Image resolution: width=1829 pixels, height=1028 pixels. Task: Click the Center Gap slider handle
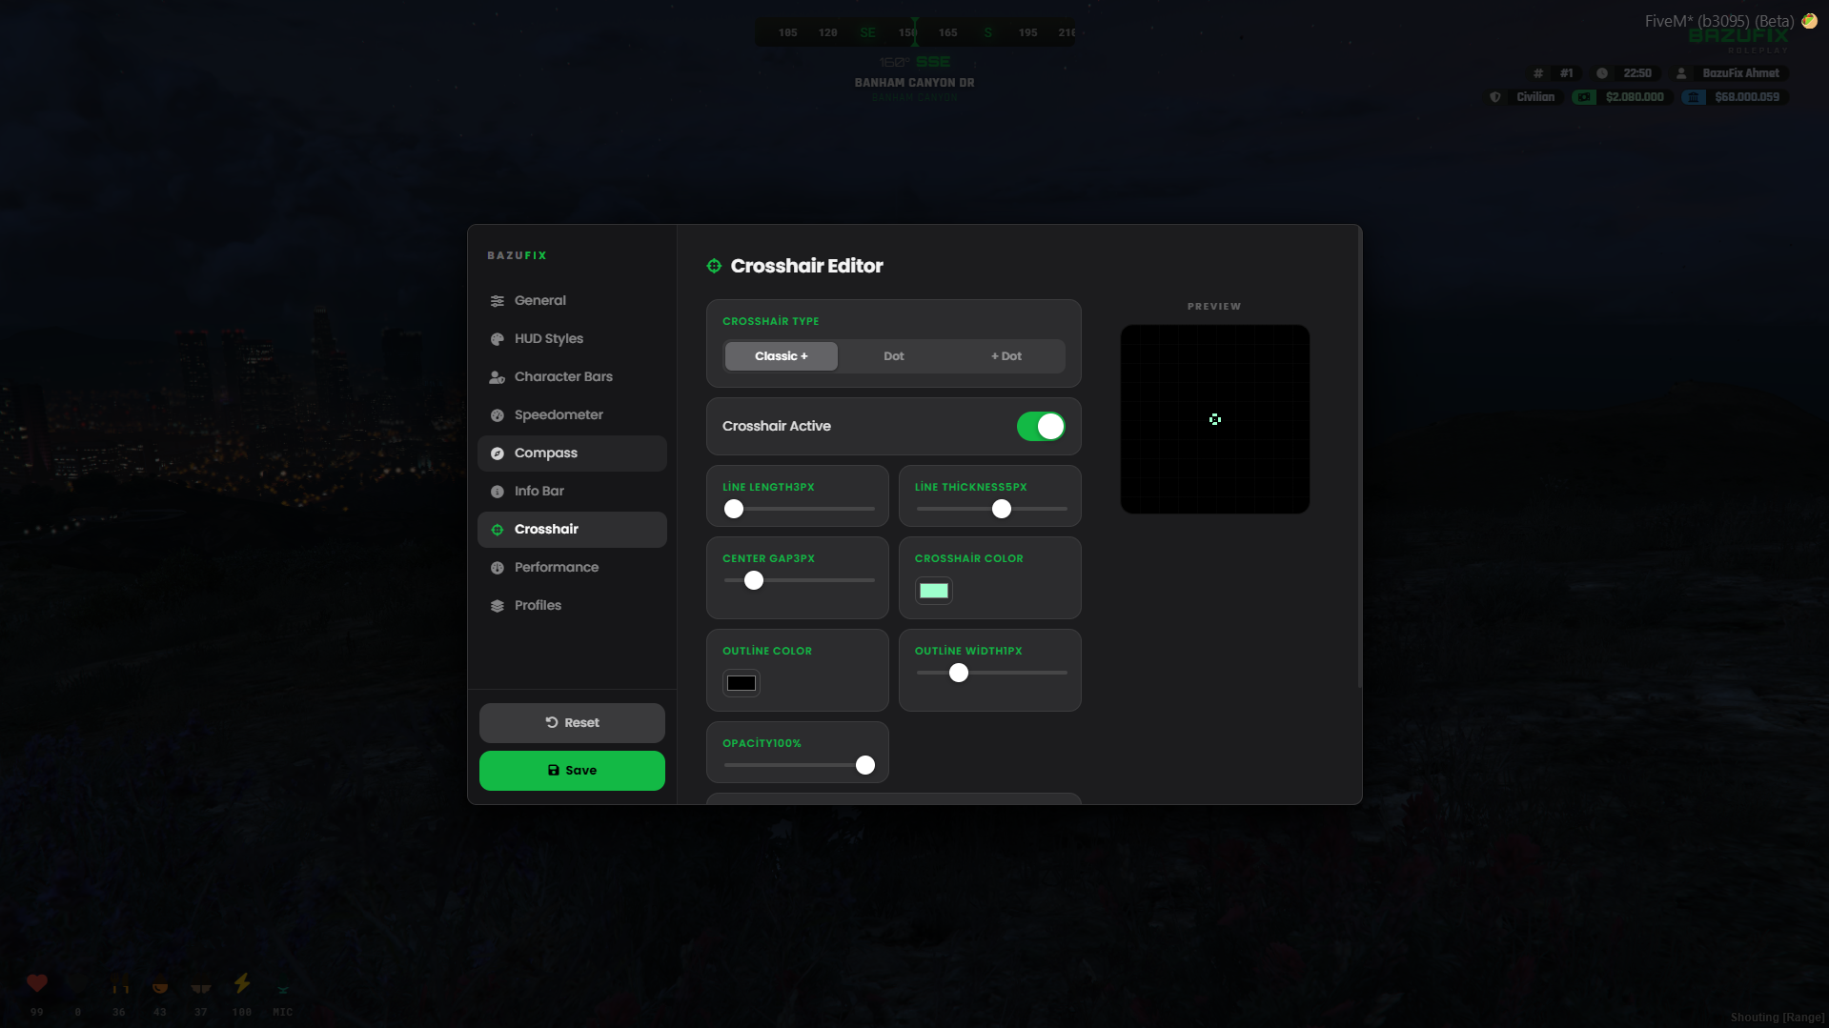754,580
